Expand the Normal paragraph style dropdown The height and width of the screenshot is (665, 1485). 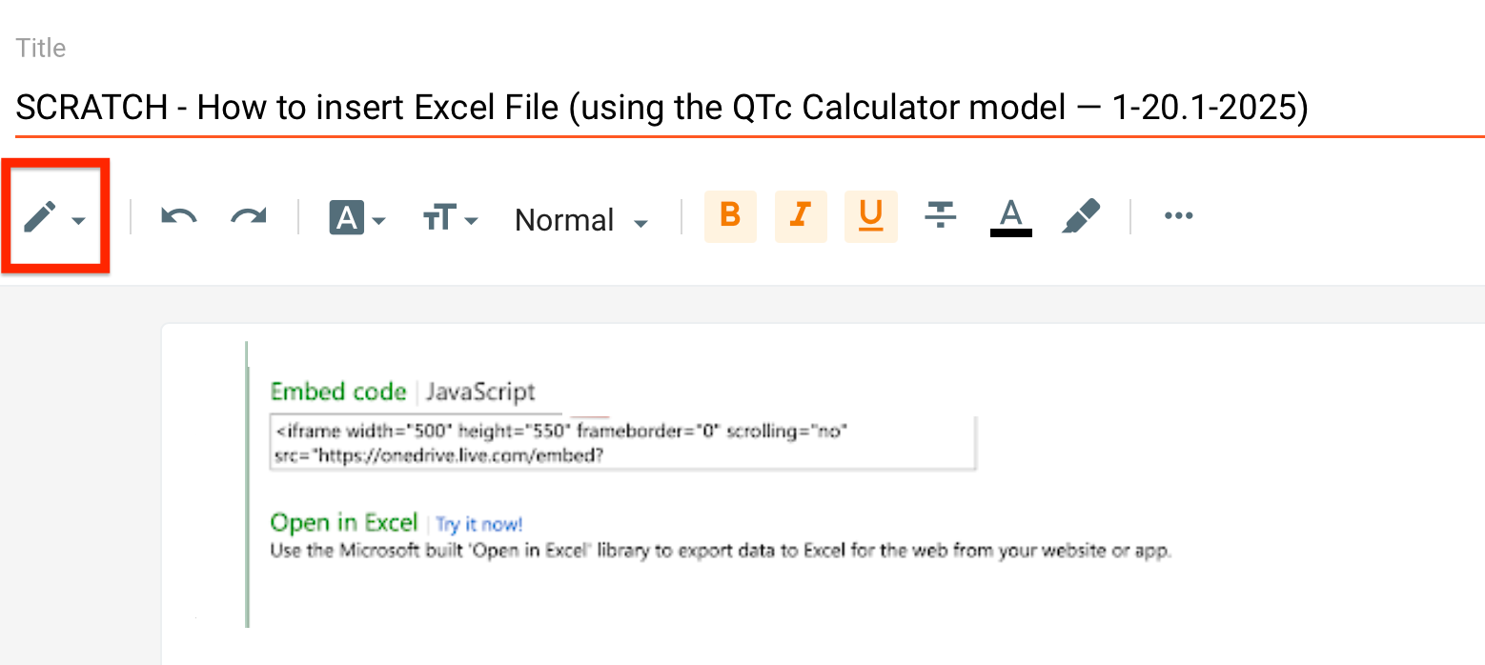(x=580, y=220)
